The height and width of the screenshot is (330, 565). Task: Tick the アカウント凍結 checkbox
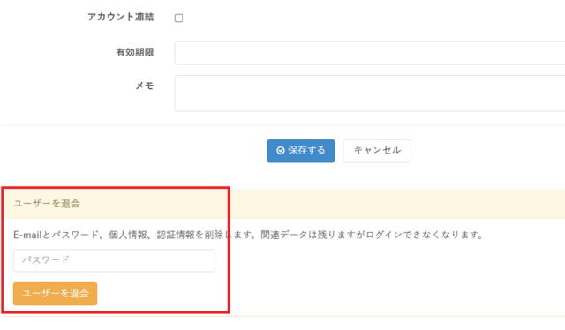pyautogui.click(x=178, y=18)
